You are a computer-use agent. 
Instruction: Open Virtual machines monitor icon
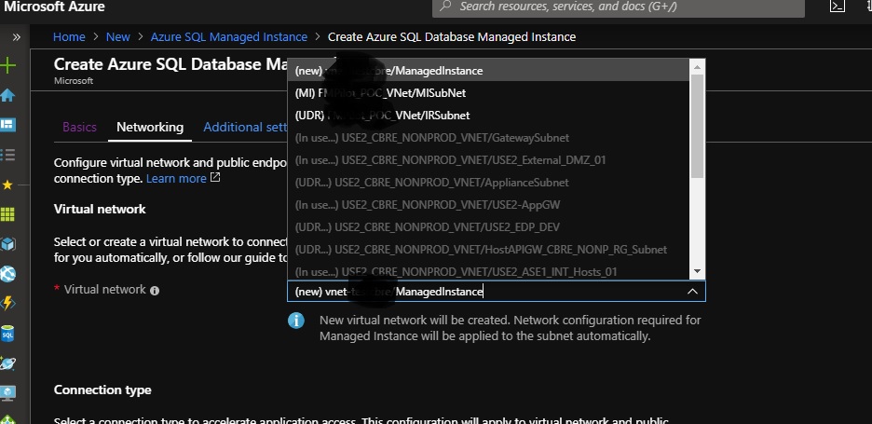pyautogui.click(x=7, y=393)
